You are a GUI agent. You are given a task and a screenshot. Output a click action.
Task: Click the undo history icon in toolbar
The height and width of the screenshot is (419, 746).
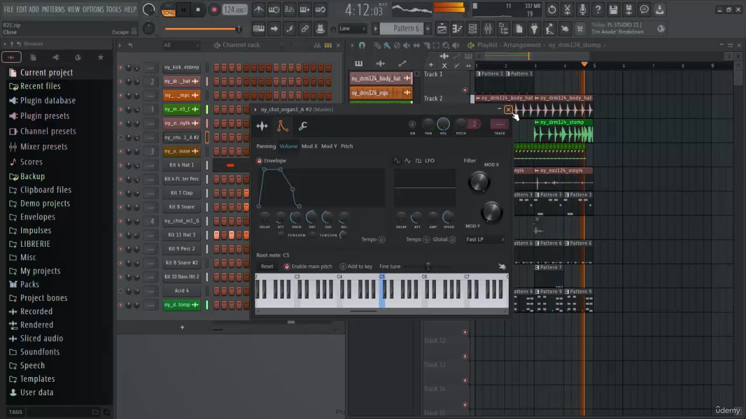pyautogui.click(x=552, y=10)
